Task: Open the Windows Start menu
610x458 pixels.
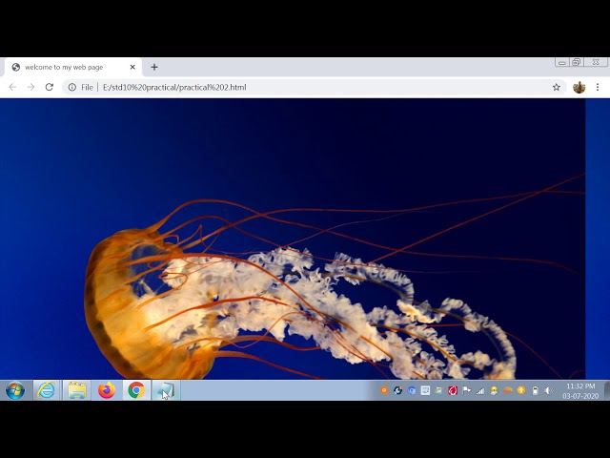Action: pyautogui.click(x=15, y=390)
